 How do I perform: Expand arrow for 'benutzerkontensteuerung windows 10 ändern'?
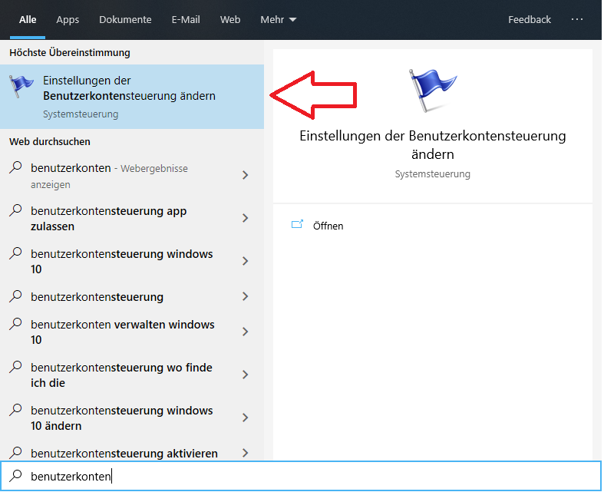(246, 418)
